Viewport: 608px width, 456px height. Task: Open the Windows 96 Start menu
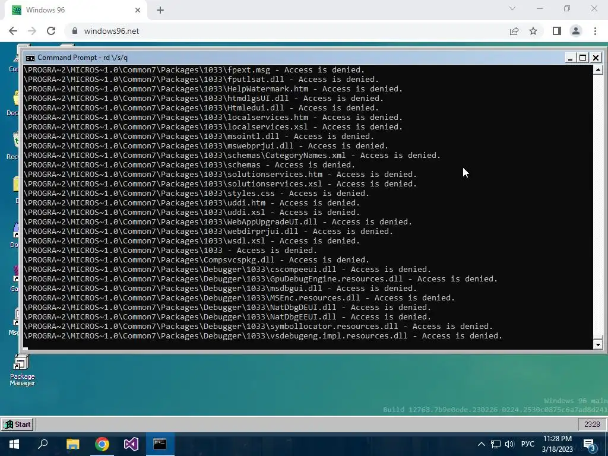pyautogui.click(x=17, y=424)
